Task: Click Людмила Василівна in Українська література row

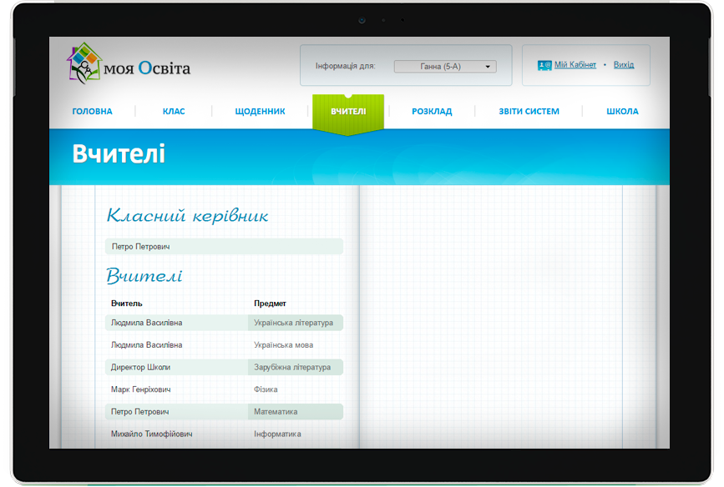Action: pyautogui.click(x=146, y=323)
